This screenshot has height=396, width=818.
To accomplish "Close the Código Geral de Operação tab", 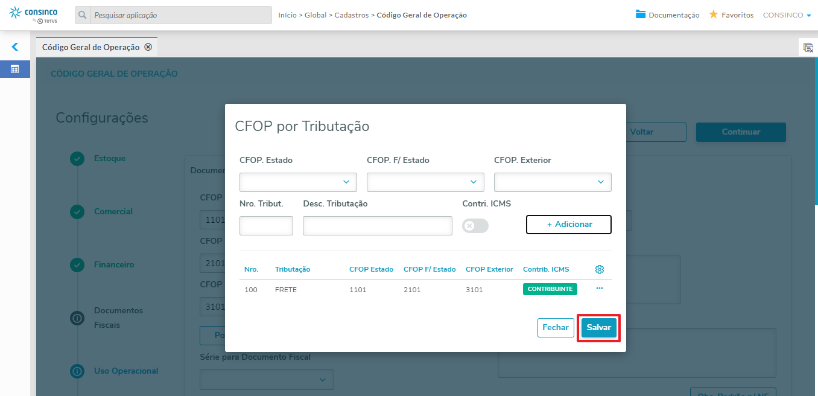I will 148,47.
